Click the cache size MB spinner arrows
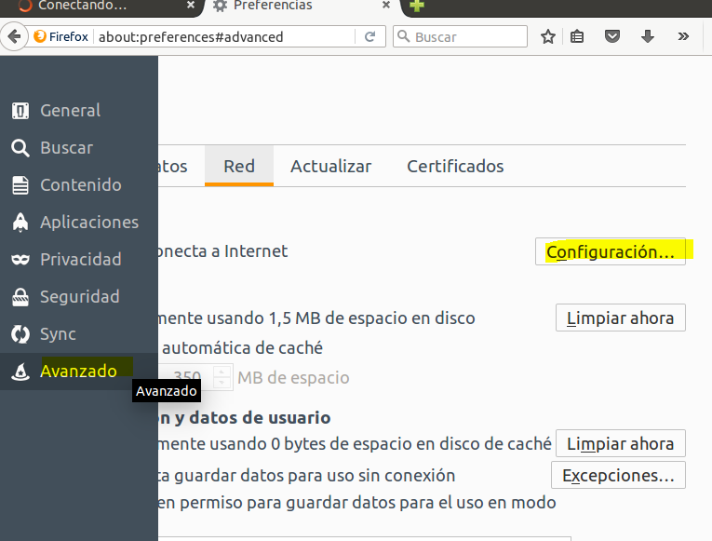The image size is (712, 541). click(222, 377)
